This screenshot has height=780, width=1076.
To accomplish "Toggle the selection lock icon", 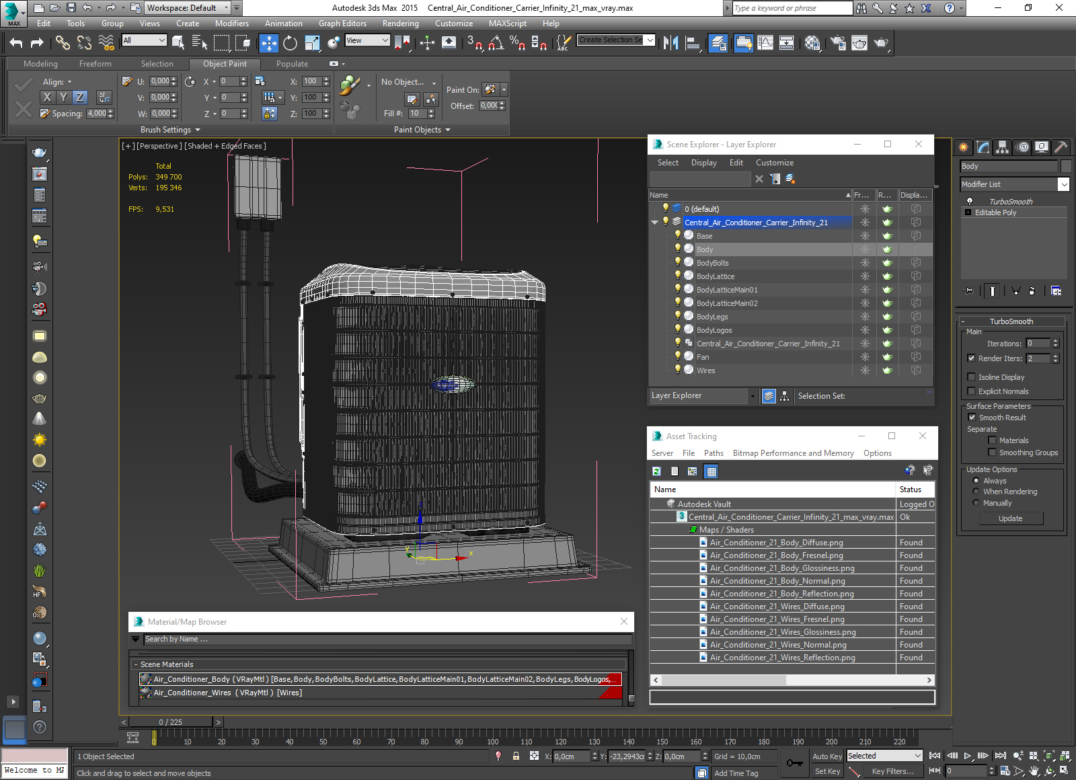I will [x=516, y=756].
